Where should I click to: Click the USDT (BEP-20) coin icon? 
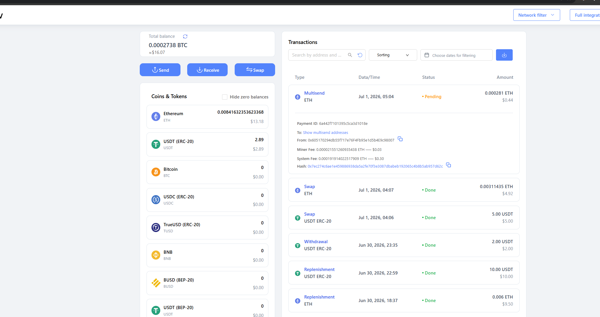click(x=156, y=310)
